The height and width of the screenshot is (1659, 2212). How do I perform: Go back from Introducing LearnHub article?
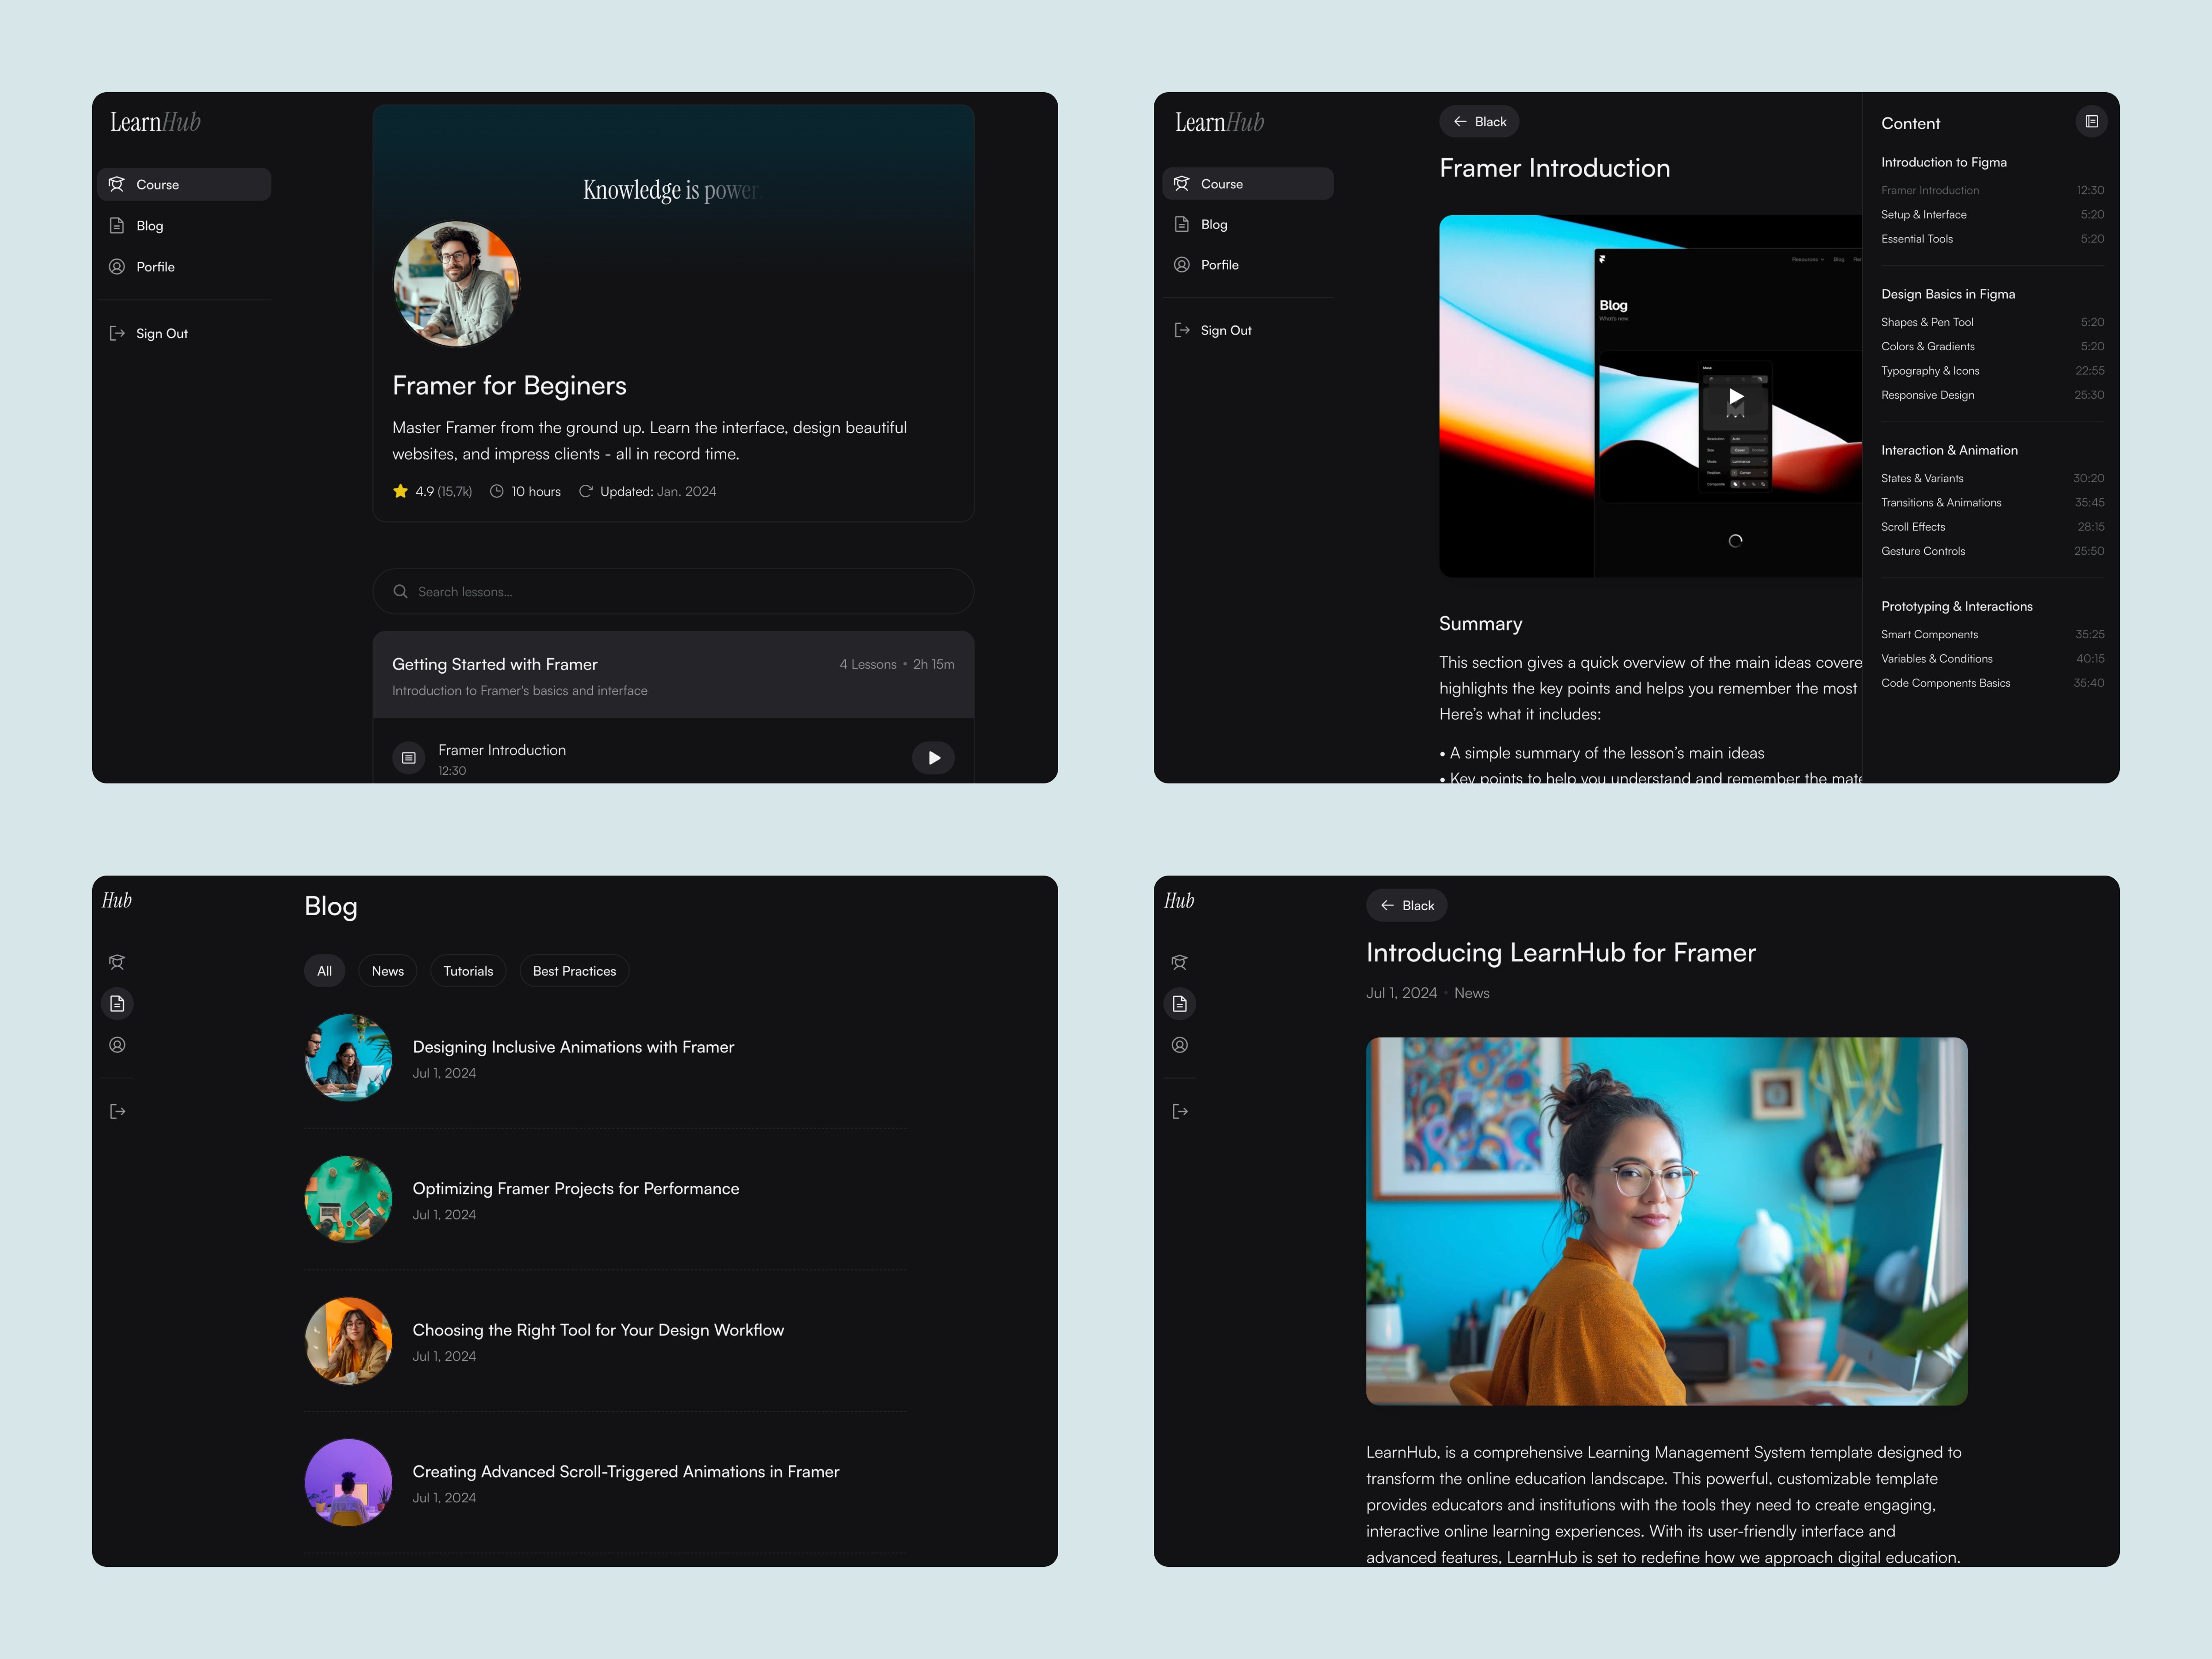[1406, 905]
